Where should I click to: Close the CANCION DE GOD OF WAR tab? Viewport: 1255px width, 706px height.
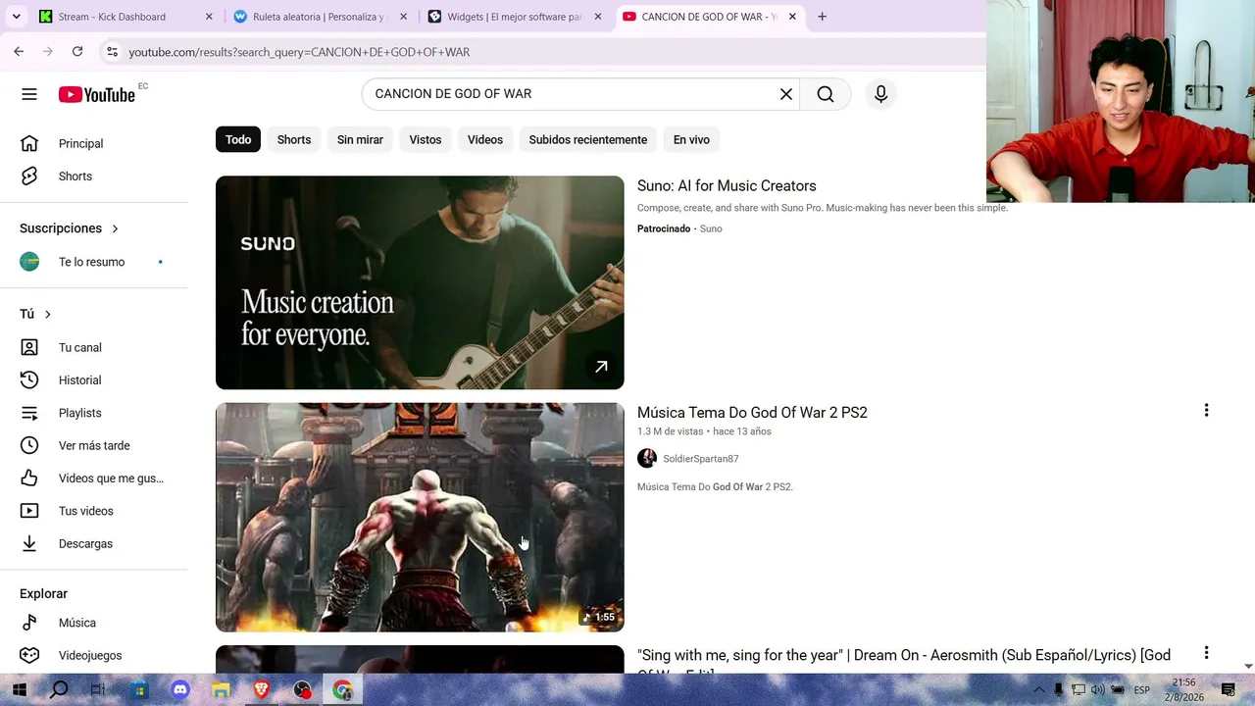(x=792, y=17)
